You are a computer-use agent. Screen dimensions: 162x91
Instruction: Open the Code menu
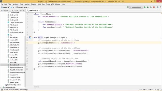[21, 4]
